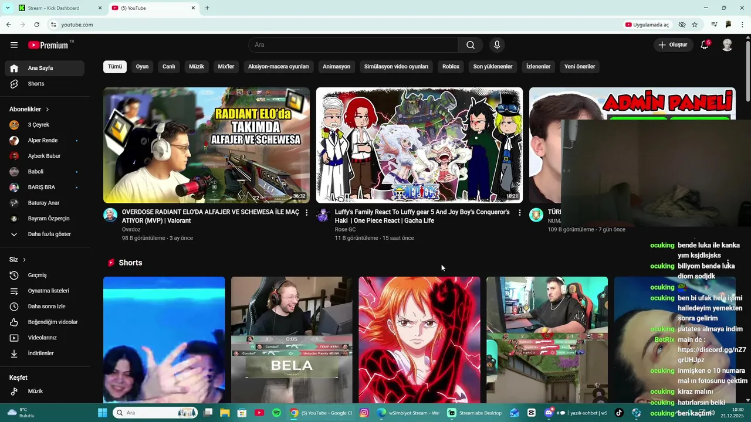Close the YouTube browser tab
Screen dimensions: 751x422
click(193, 8)
